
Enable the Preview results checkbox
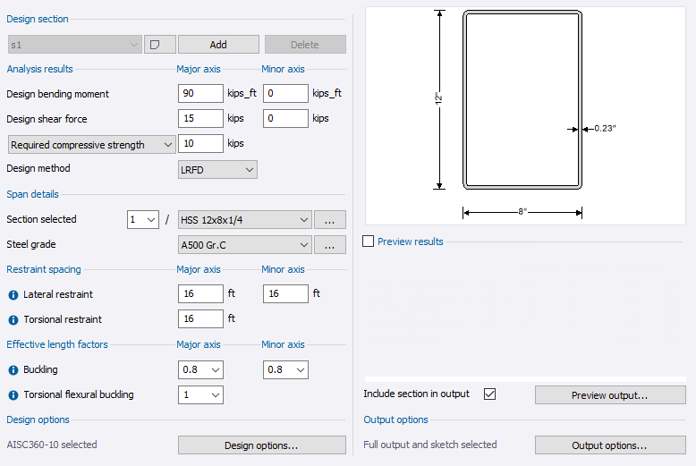pyautogui.click(x=369, y=241)
